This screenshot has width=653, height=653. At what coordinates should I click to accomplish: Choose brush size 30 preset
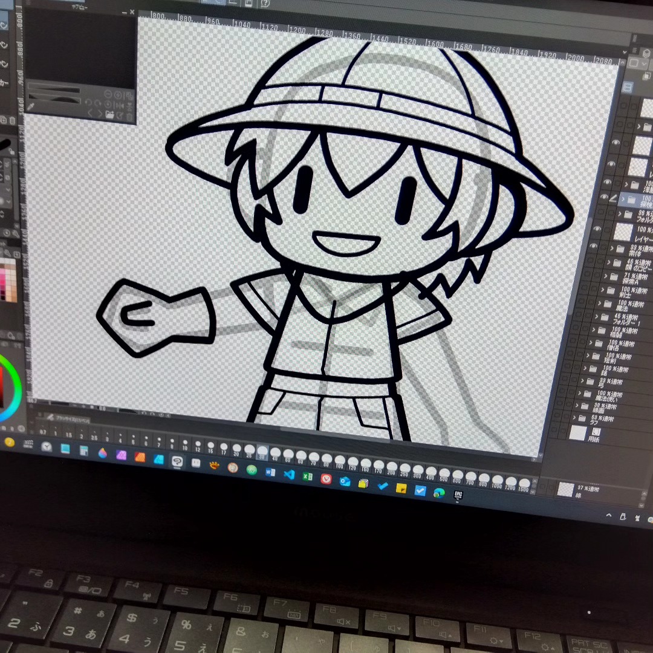point(262,453)
